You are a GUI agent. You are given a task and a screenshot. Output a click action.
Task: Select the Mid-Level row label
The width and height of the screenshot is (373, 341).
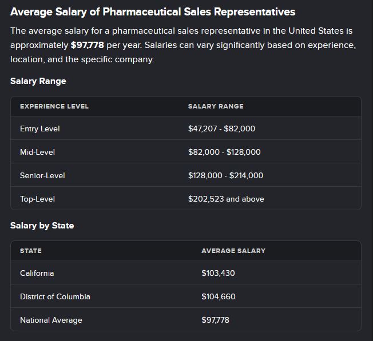tap(37, 152)
